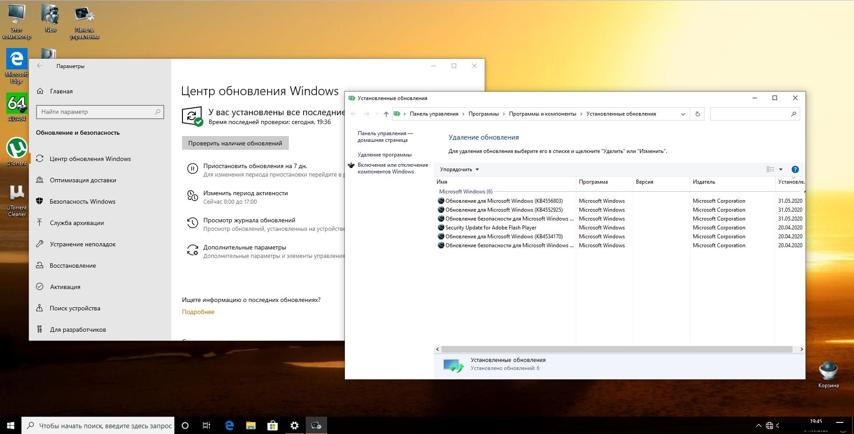Open the Удаление программы link

click(x=385, y=155)
